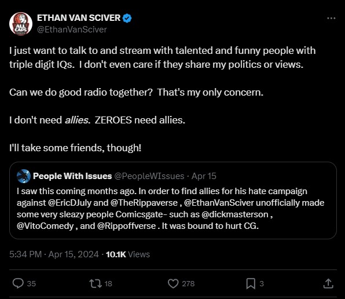Image resolution: width=345 pixels, height=299 pixels.
Task: Like the tweet with heart icon
Action: click(x=173, y=283)
